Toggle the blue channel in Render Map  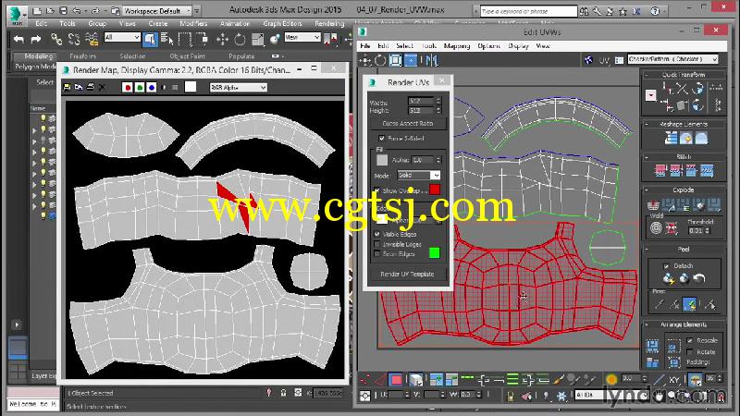[151, 87]
